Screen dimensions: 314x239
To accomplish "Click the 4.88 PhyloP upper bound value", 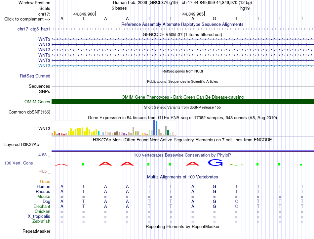I will [42, 155].
